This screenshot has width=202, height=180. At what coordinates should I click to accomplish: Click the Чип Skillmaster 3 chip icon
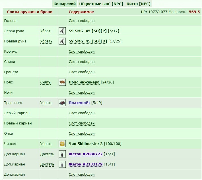pos(62,144)
